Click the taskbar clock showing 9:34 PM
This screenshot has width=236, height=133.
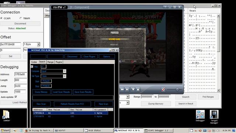226,130
